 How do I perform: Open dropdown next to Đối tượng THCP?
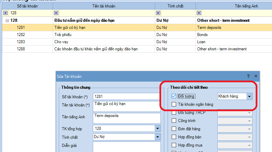[249, 113]
